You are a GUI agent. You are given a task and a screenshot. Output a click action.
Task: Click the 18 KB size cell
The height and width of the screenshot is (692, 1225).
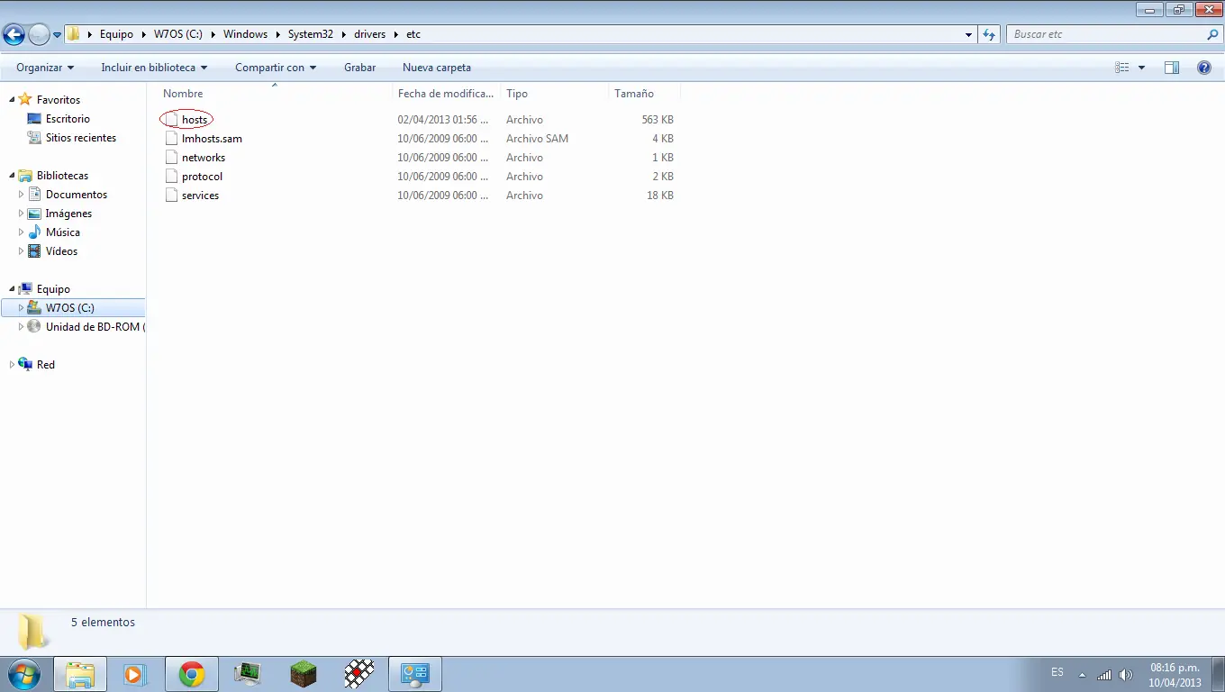click(x=660, y=196)
